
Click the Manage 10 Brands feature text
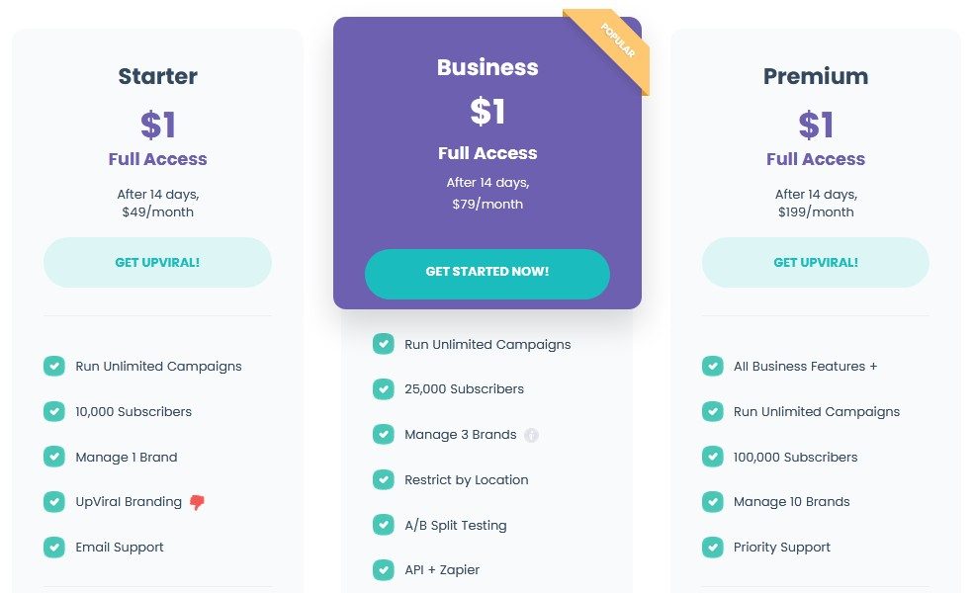click(x=791, y=502)
